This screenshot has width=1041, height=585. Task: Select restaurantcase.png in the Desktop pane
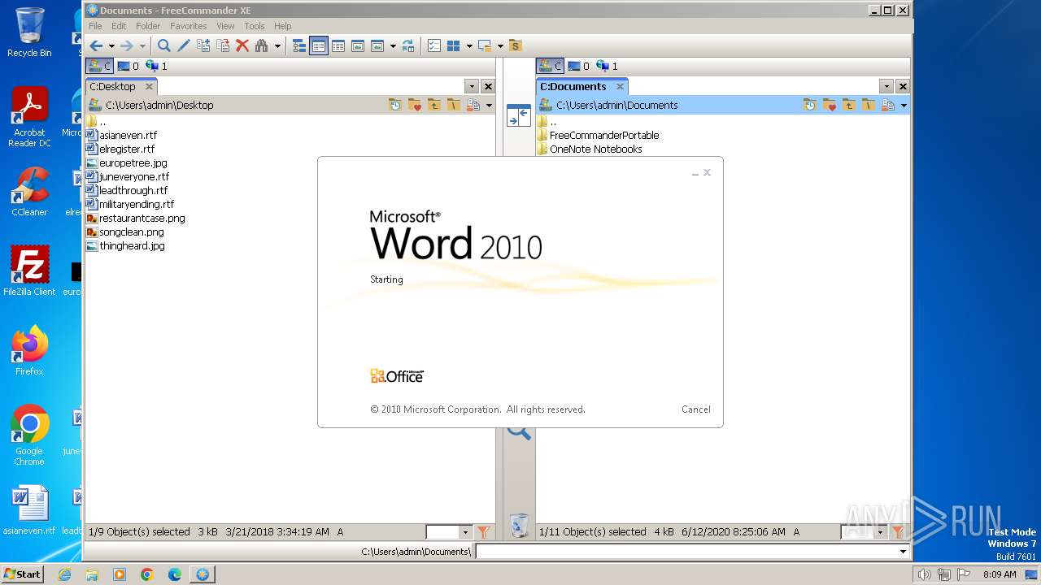coord(142,218)
